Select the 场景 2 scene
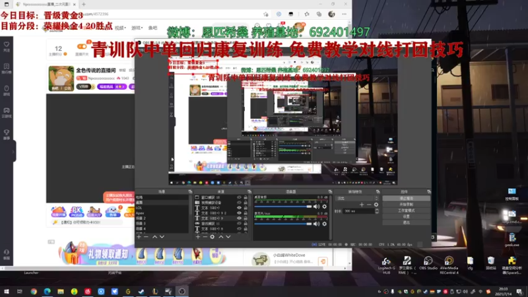Screen dimensions: 528x297 click(162, 218)
